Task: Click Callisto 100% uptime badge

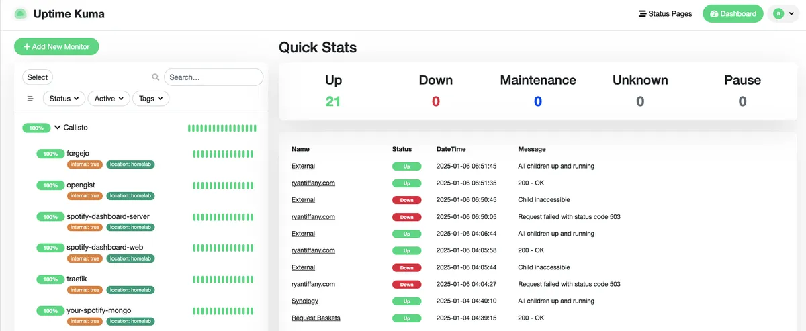Action: [x=36, y=128]
